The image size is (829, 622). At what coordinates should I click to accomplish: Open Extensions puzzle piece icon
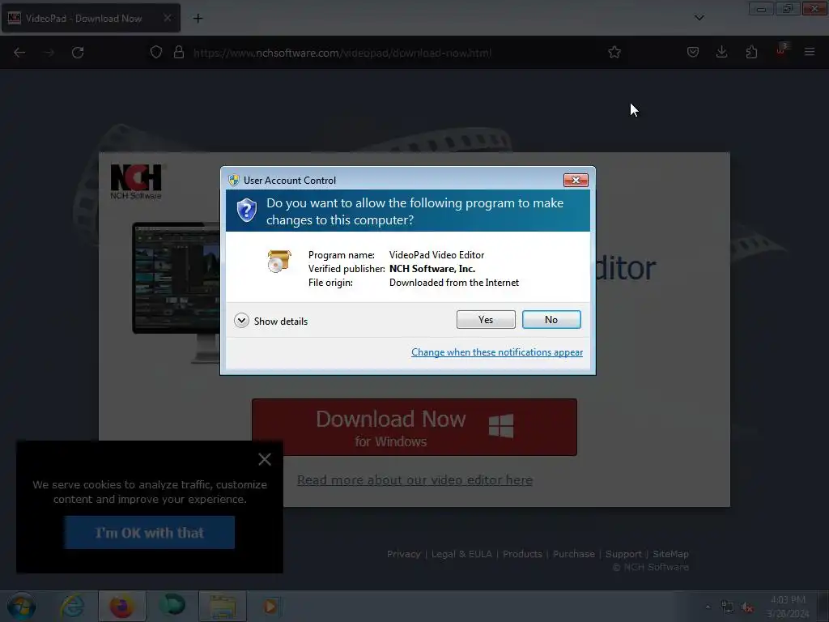(x=751, y=52)
